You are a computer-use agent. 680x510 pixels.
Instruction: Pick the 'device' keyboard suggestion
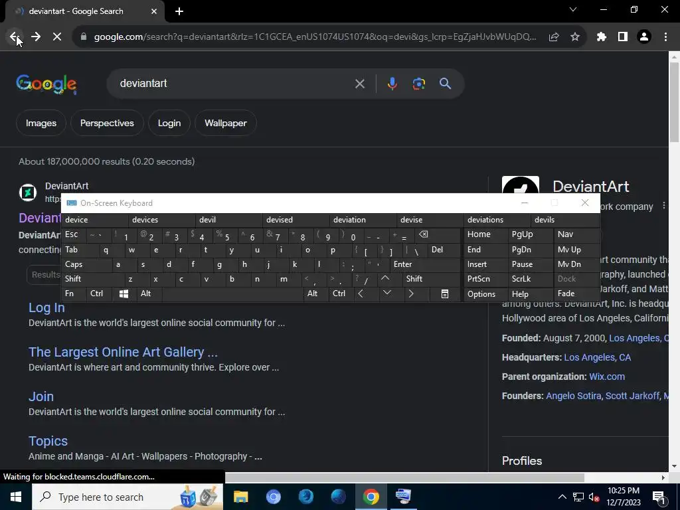(x=94, y=220)
